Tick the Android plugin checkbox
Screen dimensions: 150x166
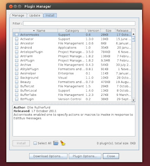(17, 48)
